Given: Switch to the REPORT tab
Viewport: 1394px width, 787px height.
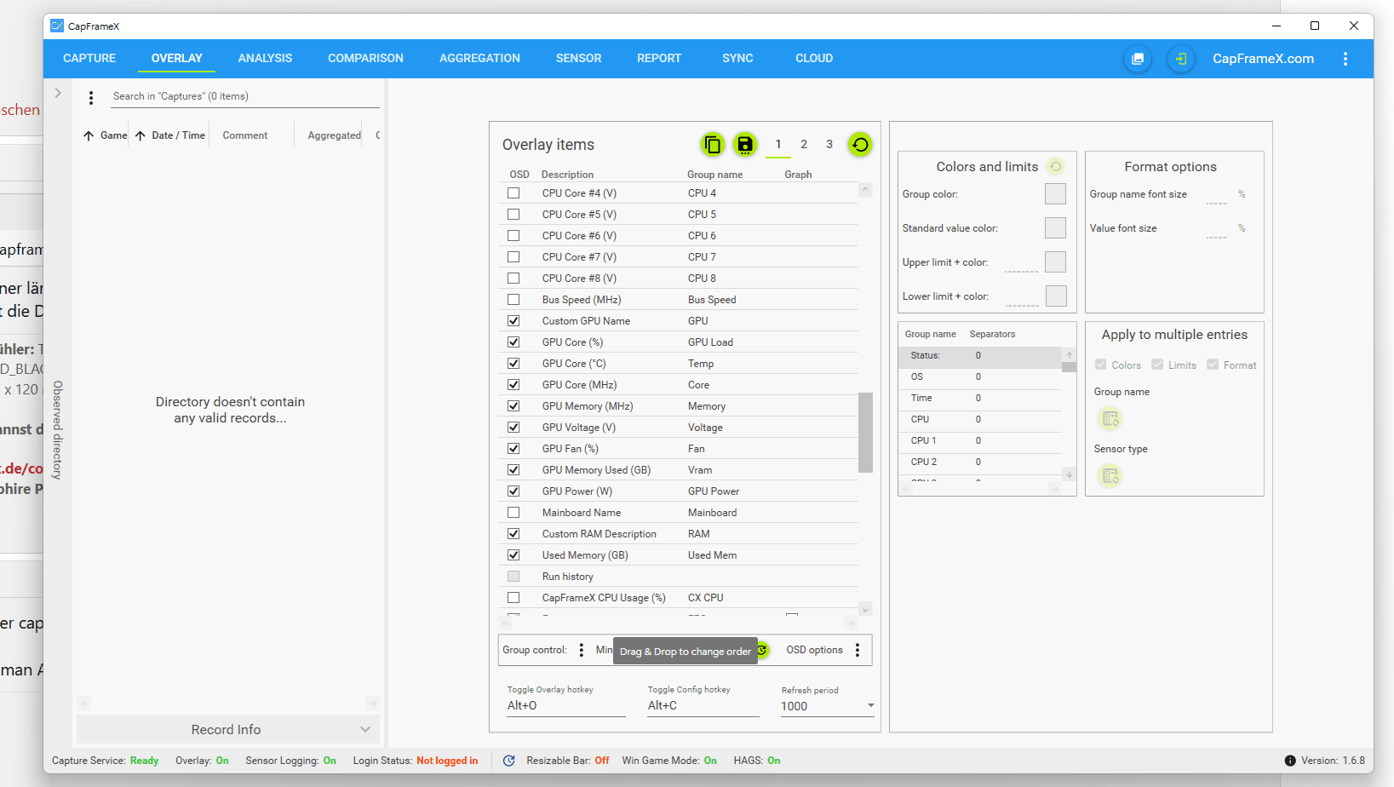Looking at the screenshot, I should [659, 59].
